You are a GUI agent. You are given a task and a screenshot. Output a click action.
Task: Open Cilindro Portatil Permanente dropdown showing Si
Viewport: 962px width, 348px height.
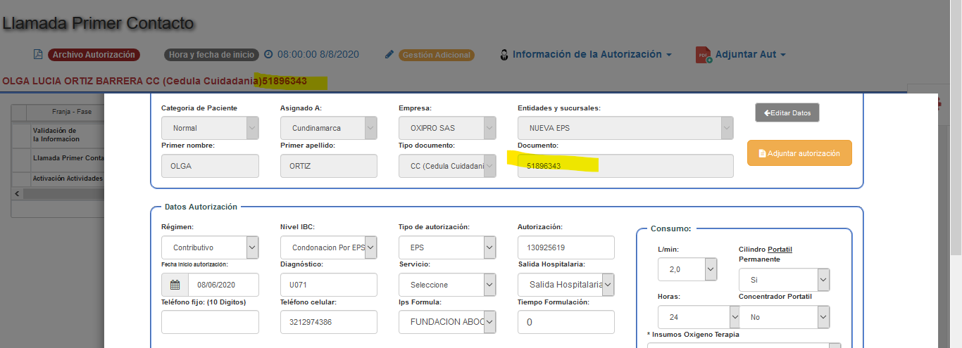[x=784, y=280]
